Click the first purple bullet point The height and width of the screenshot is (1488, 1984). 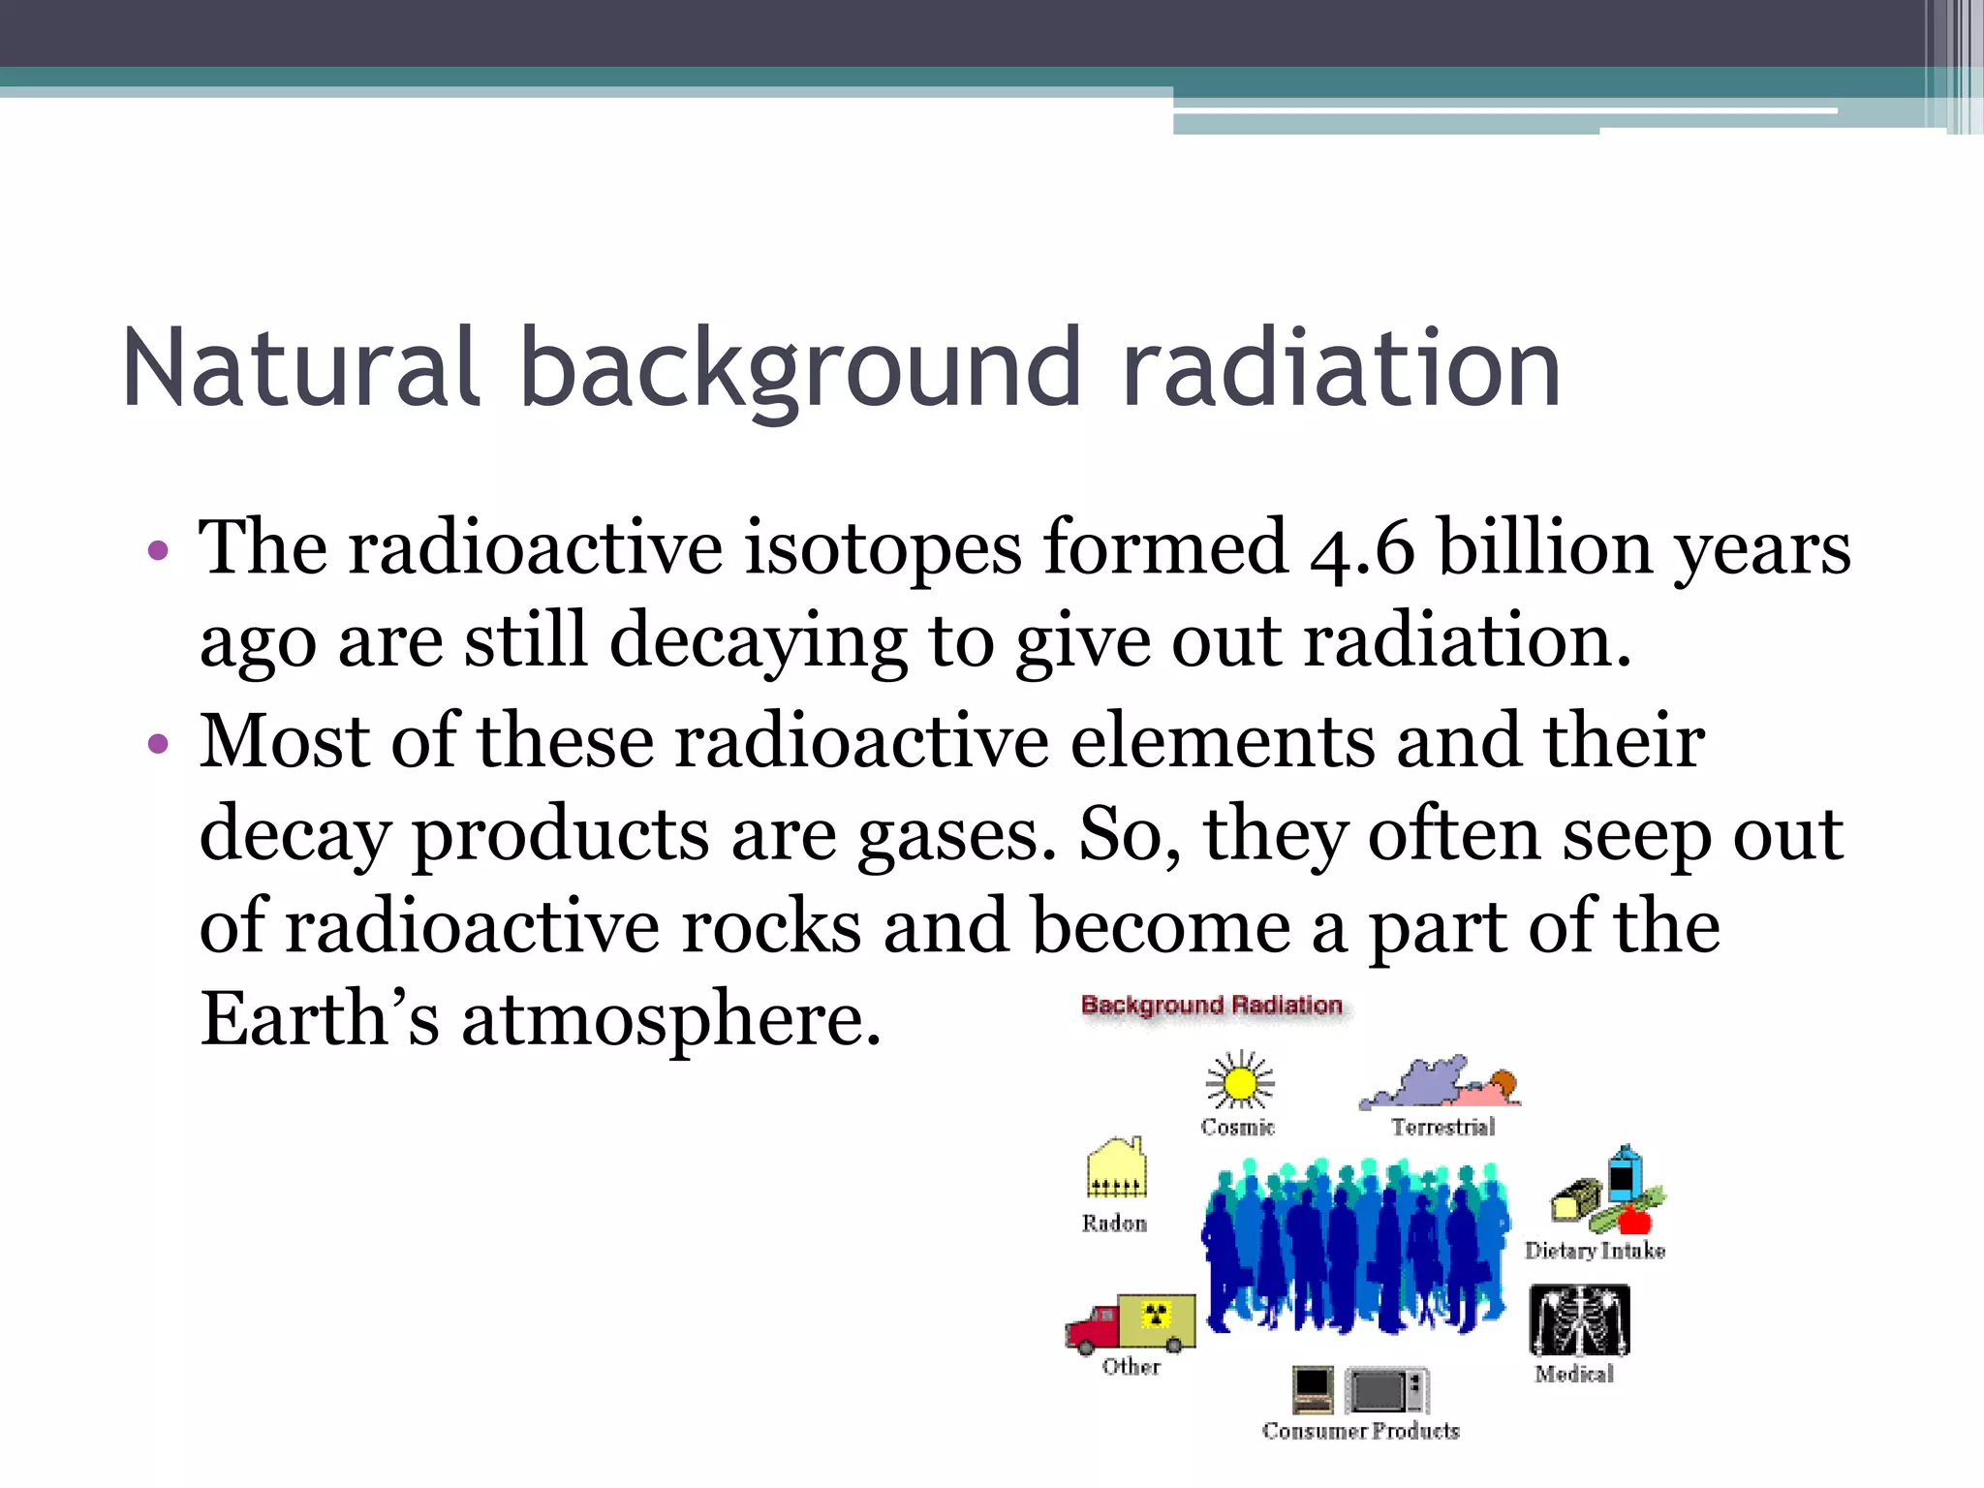pos(159,552)
